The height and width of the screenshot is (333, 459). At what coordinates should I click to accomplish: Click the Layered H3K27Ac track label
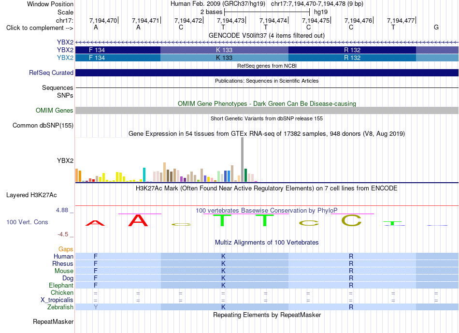click(x=31, y=195)
